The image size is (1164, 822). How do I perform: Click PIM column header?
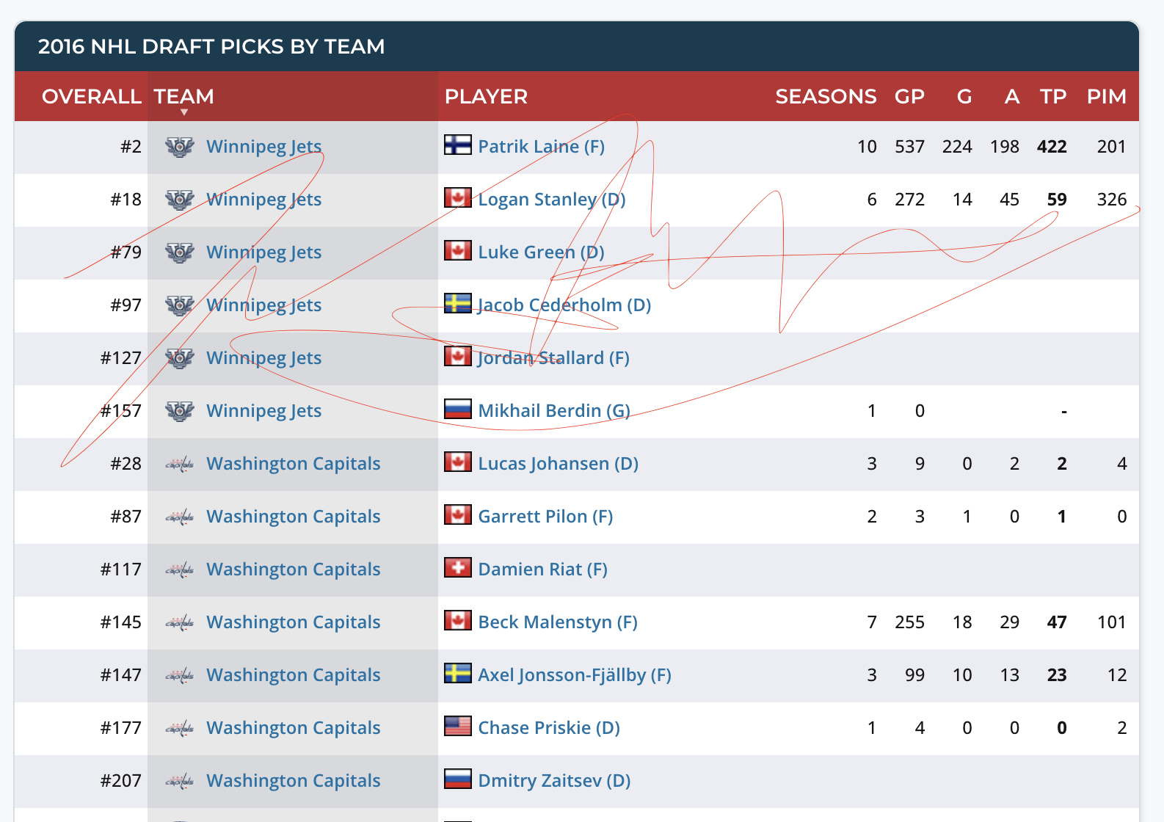coord(1106,96)
